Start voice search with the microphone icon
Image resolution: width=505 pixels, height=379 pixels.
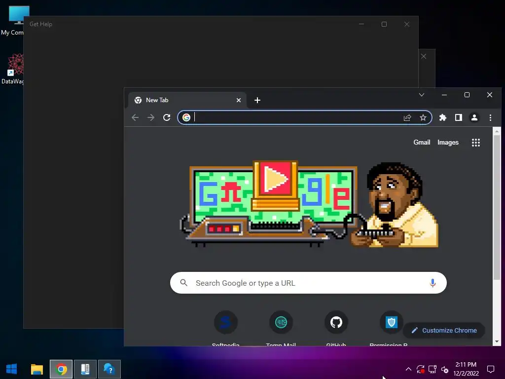click(x=433, y=283)
